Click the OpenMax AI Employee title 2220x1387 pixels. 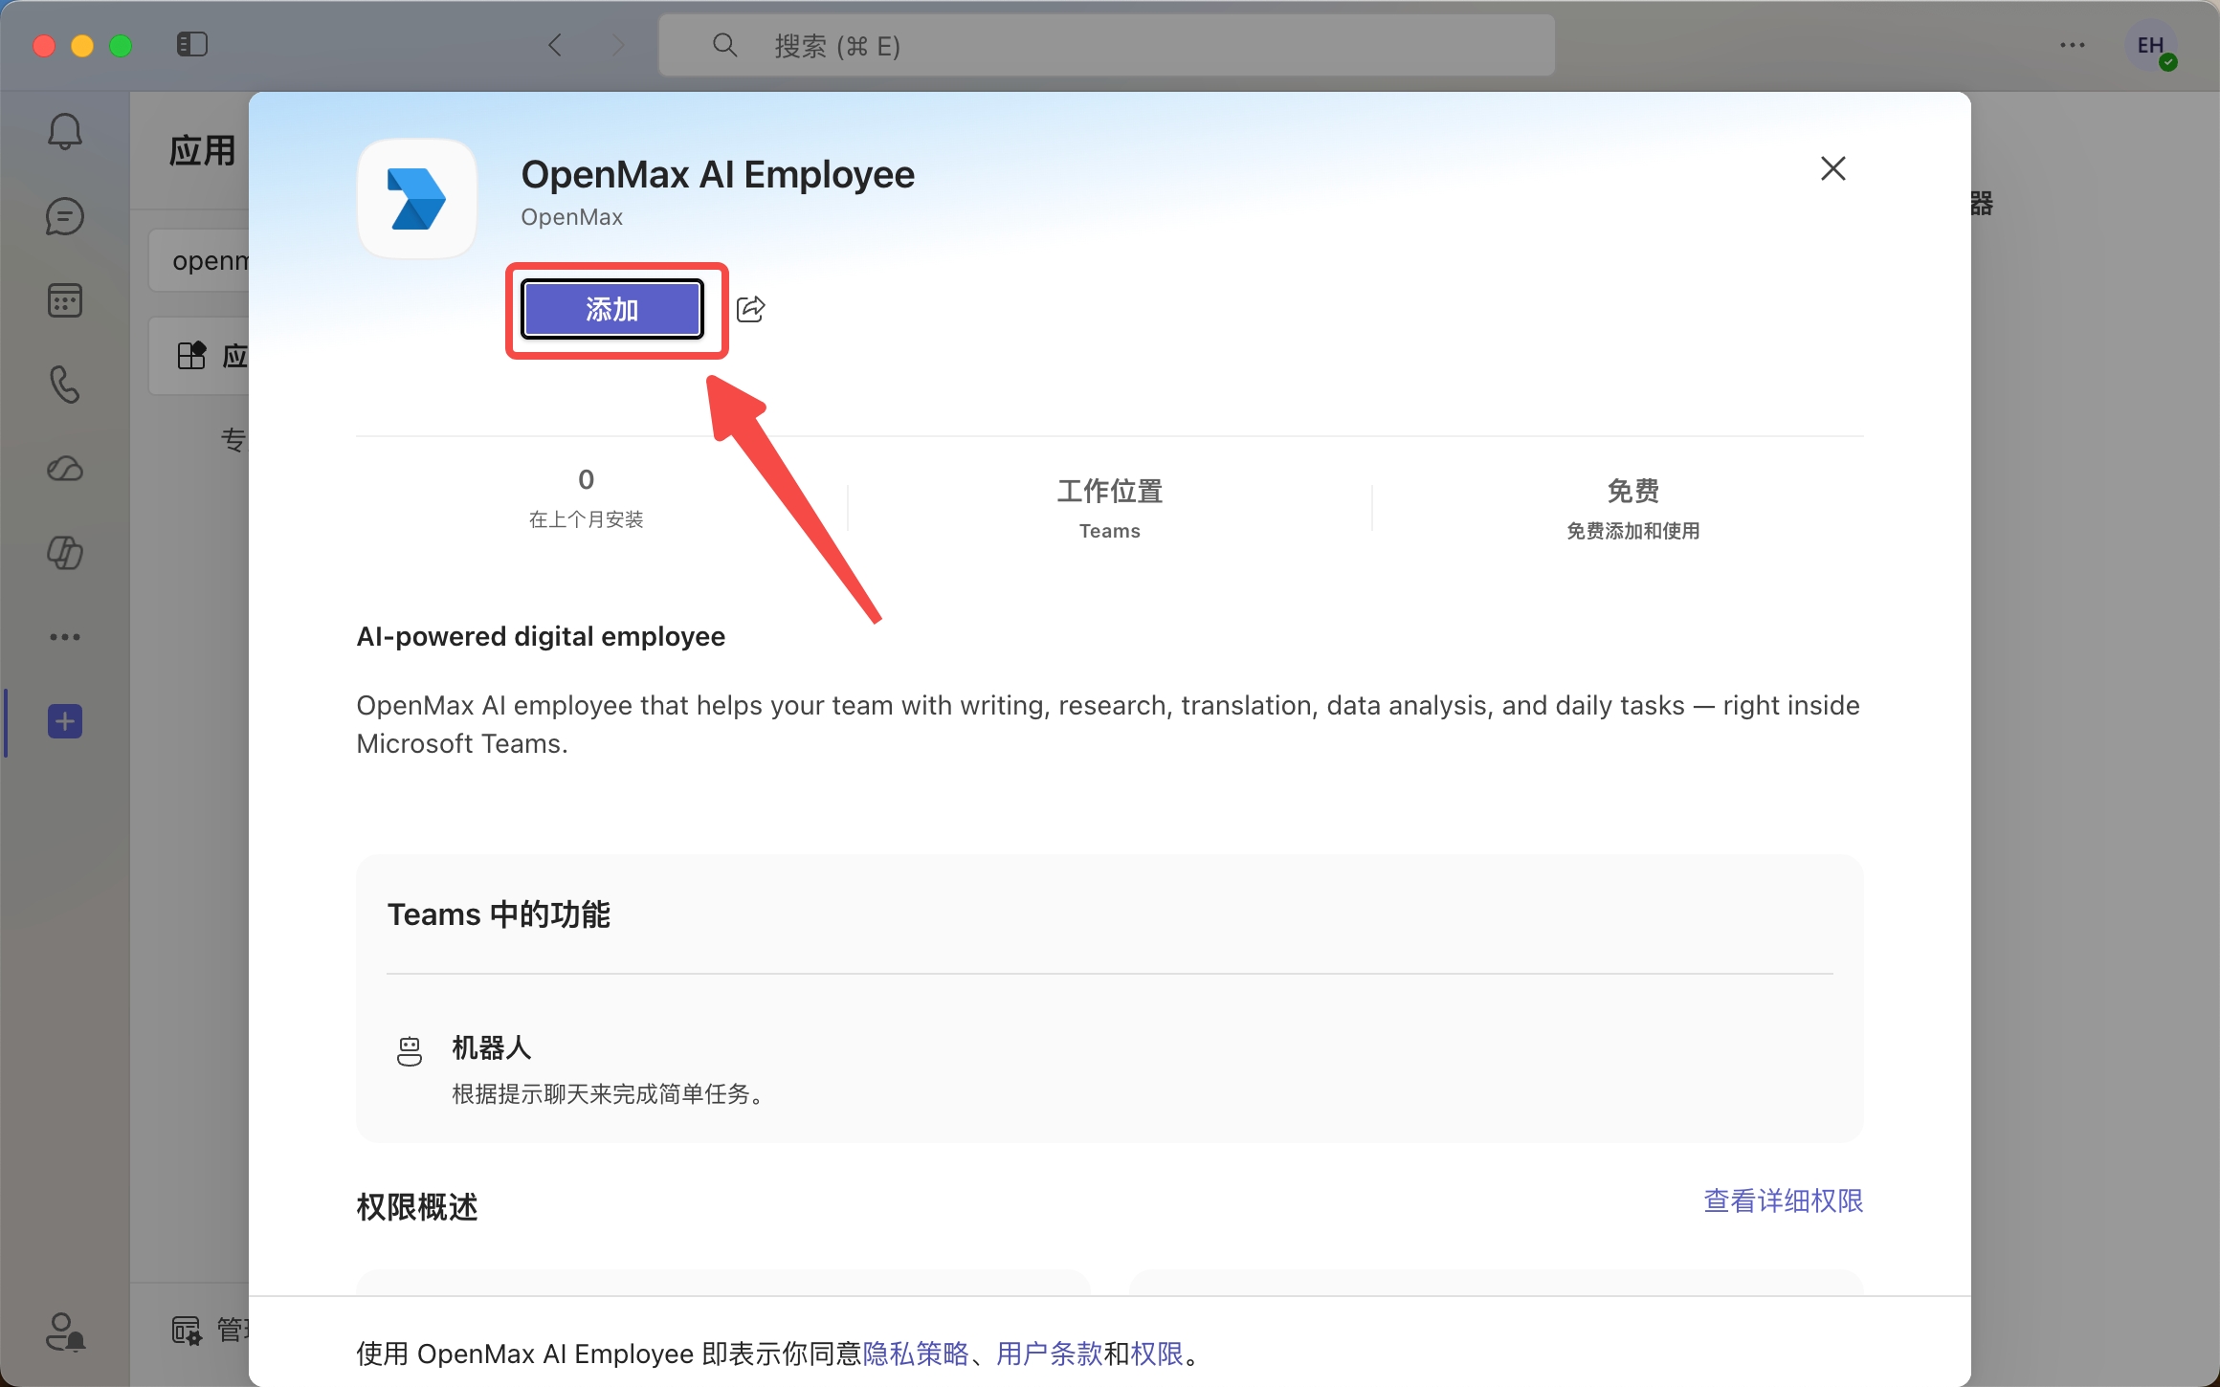pyautogui.click(x=718, y=175)
